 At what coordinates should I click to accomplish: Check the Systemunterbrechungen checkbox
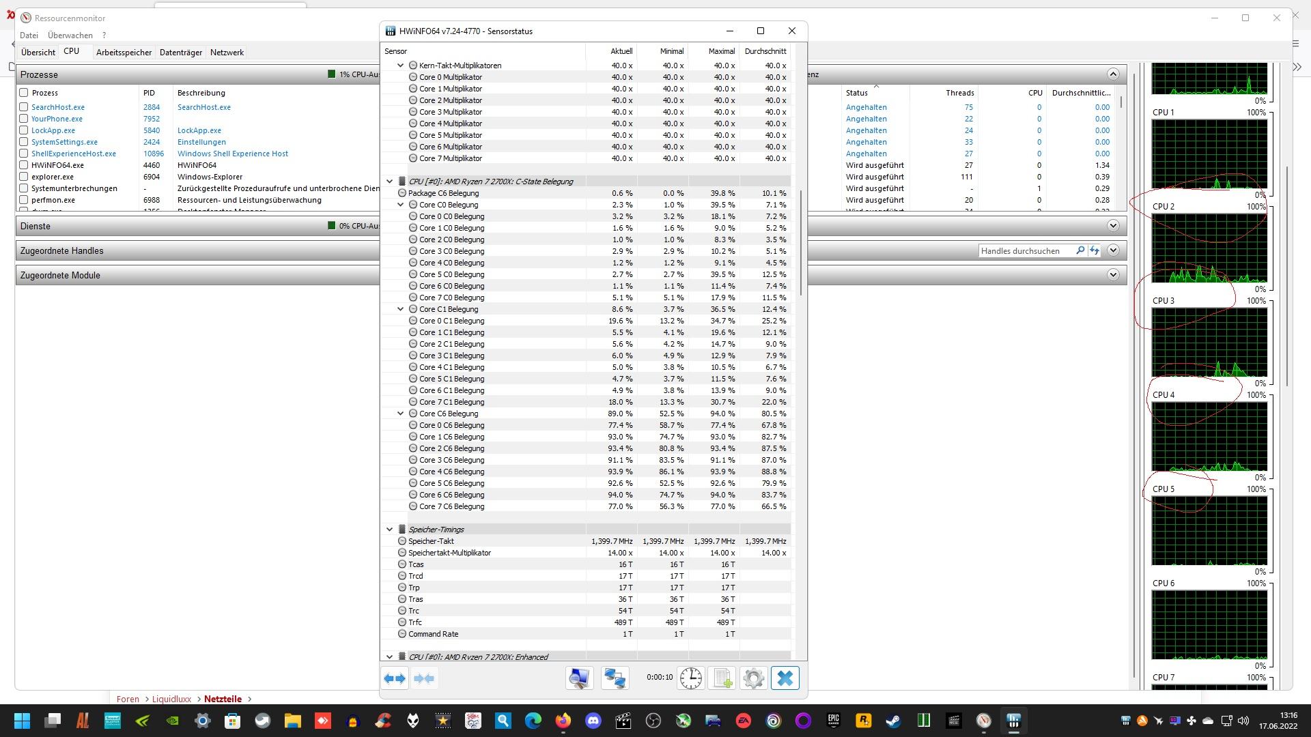click(x=24, y=188)
